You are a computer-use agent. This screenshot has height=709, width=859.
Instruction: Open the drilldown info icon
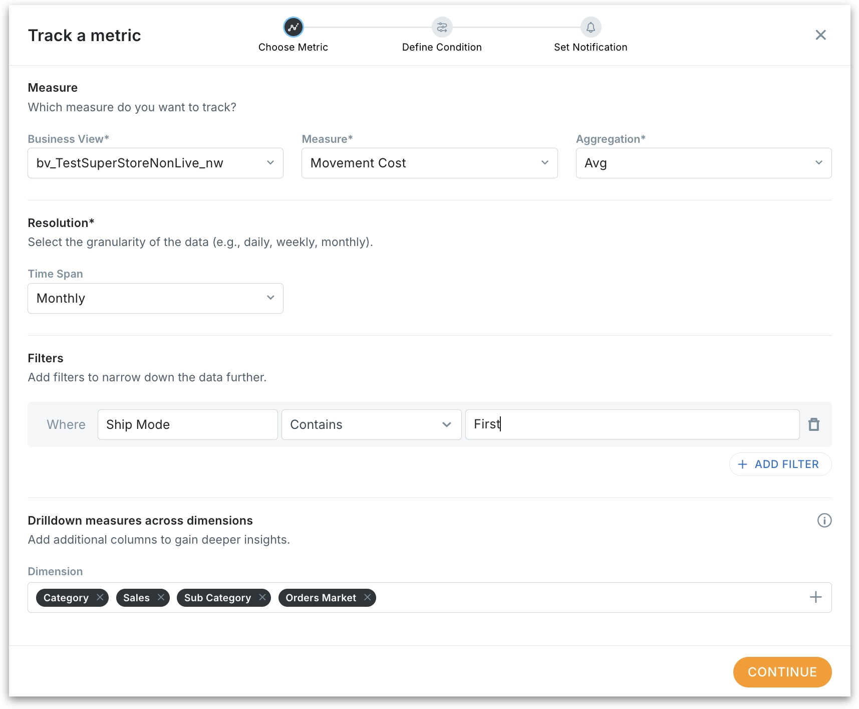(824, 521)
